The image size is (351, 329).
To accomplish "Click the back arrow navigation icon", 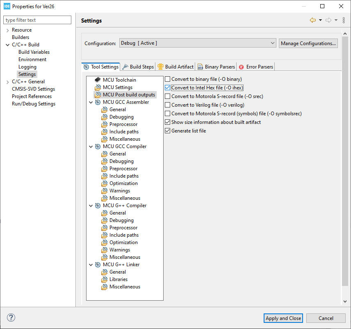I will (313, 20).
